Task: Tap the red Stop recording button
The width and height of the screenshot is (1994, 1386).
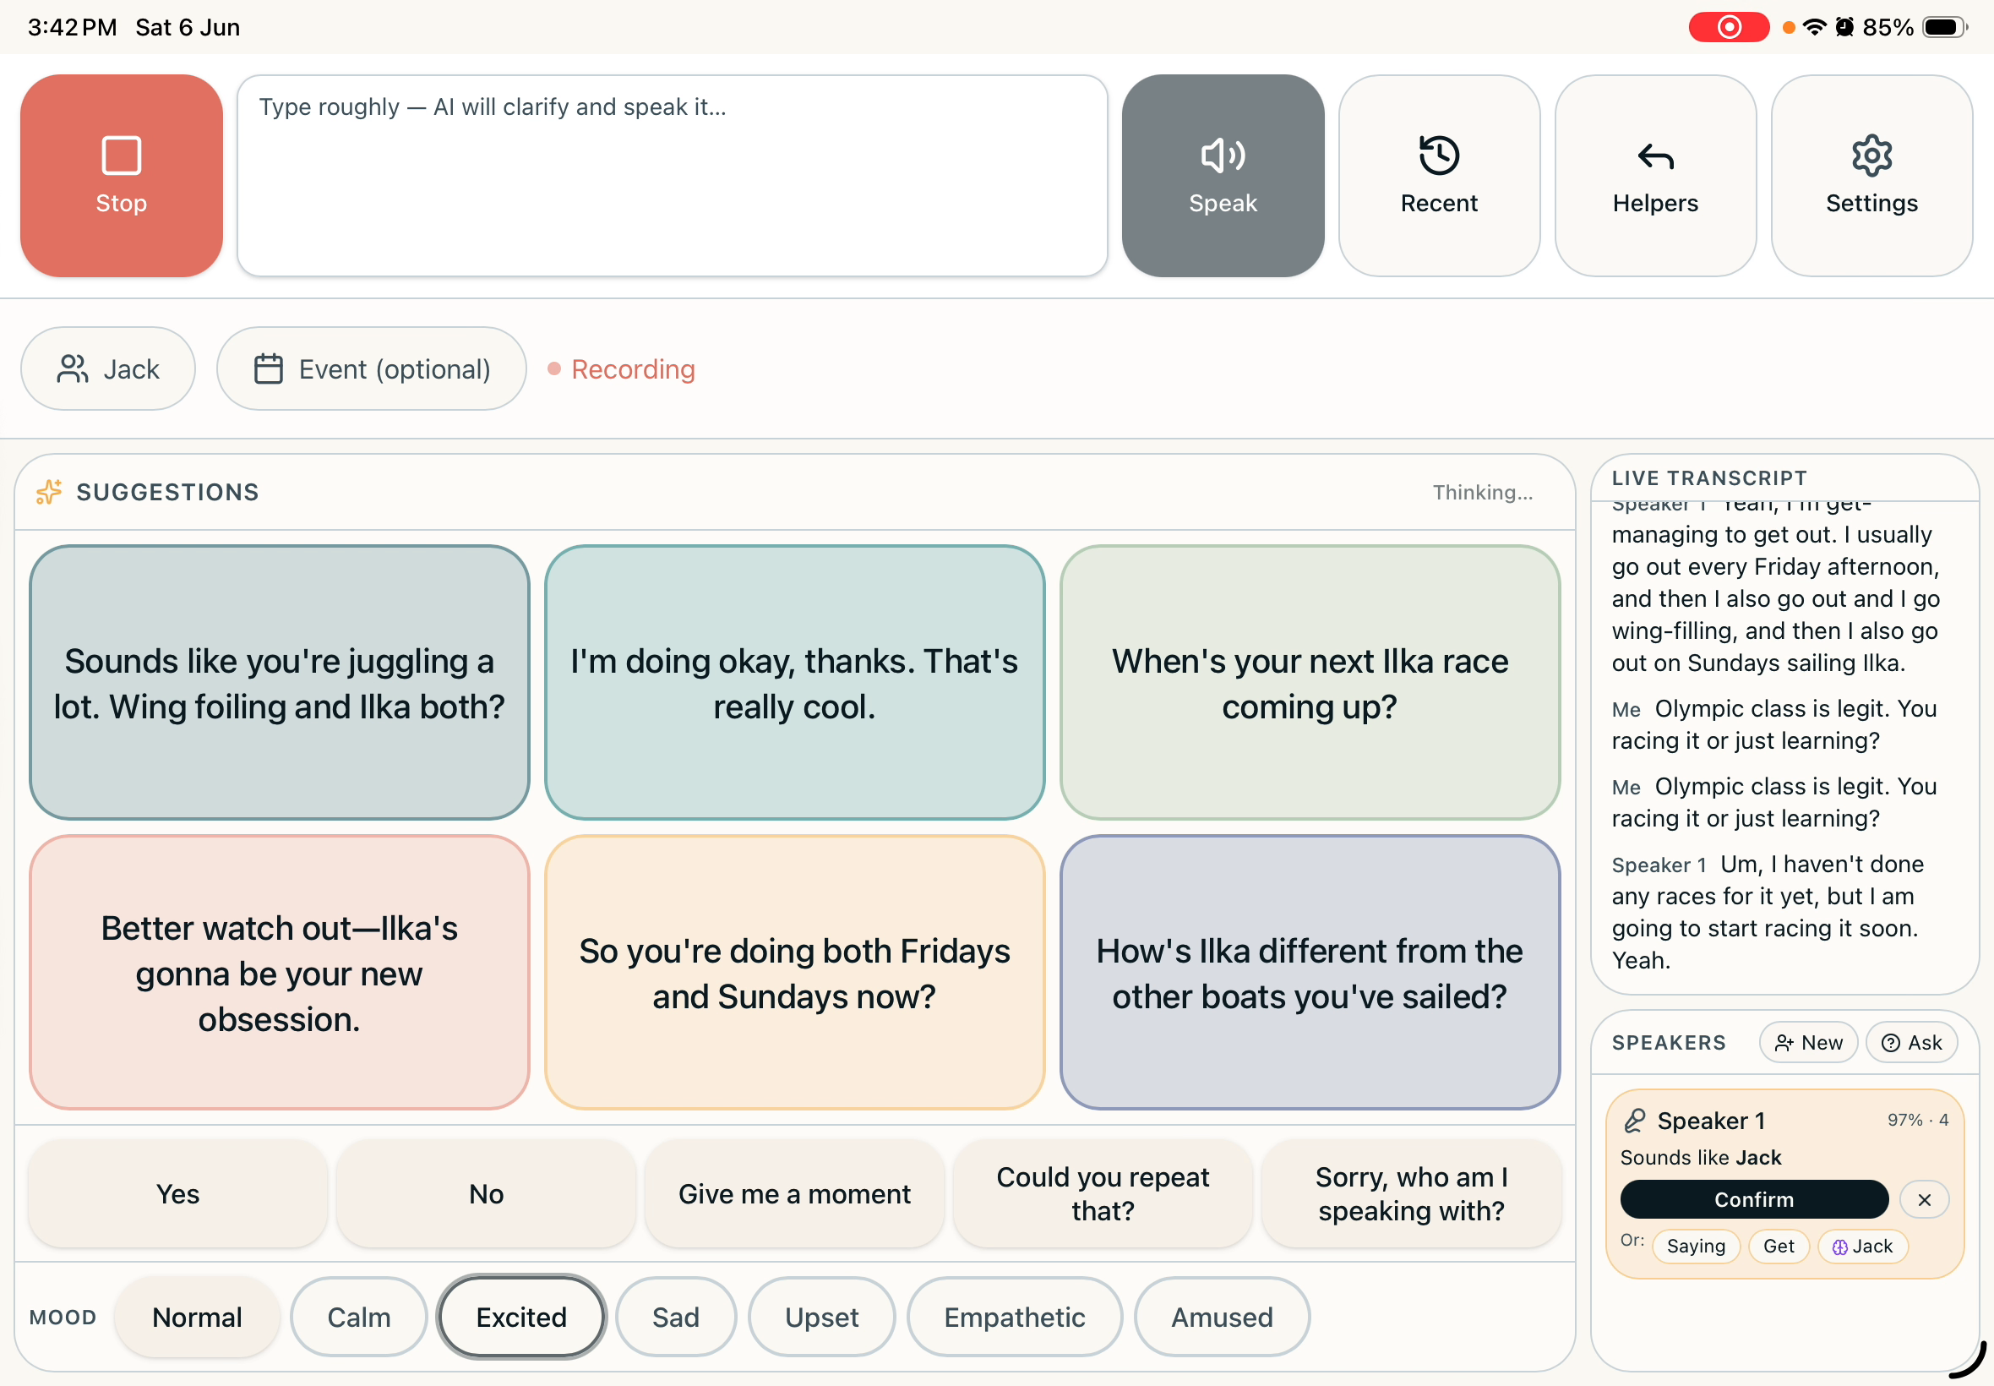Action: (x=121, y=176)
